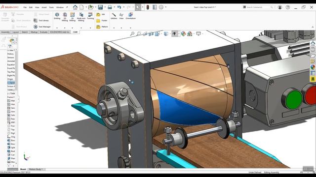Switch to the Markup tab
The image size is (316, 177).
coord(34,32)
